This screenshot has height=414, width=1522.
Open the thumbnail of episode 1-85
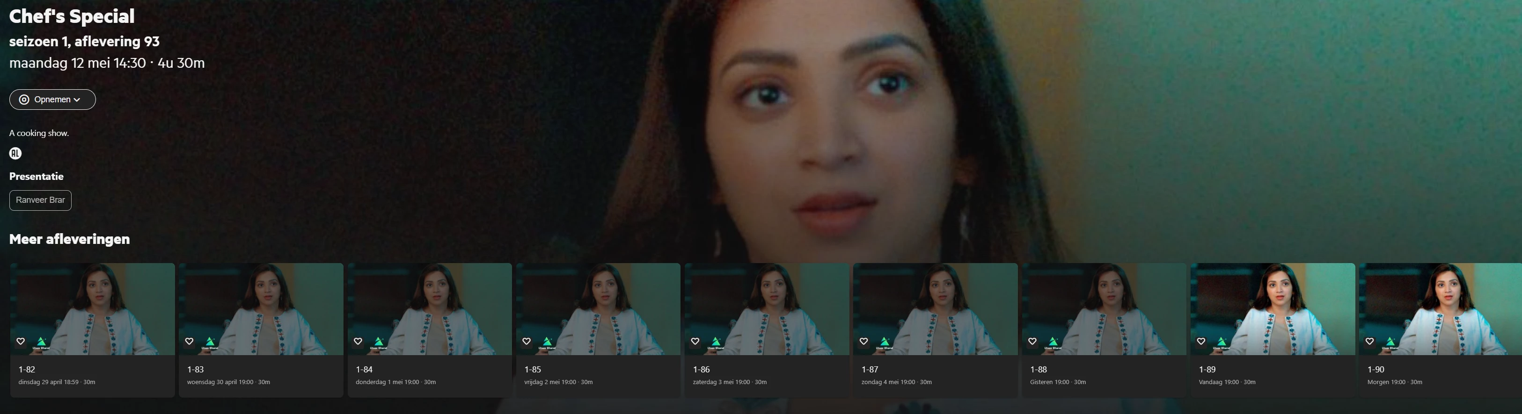pos(599,309)
